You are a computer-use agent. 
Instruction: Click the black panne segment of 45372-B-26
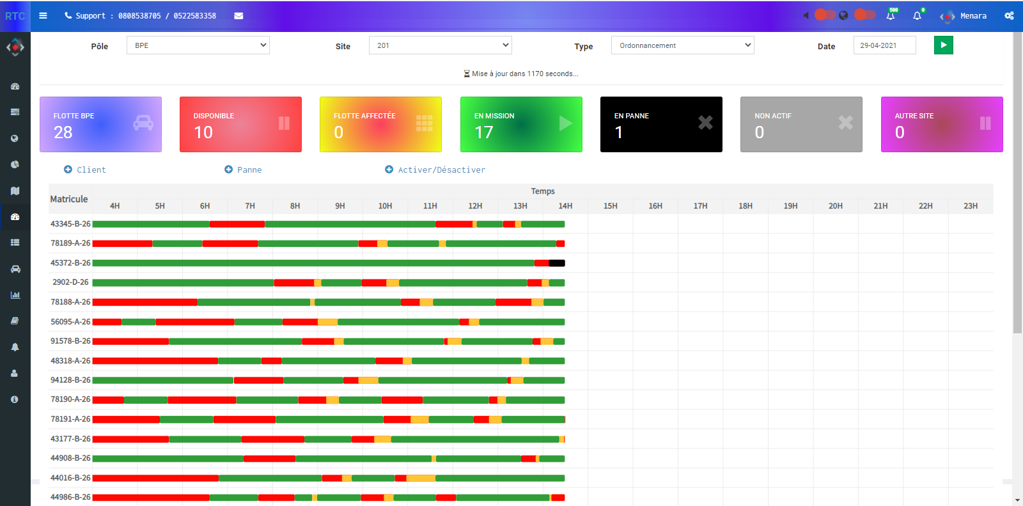(x=557, y=263)
